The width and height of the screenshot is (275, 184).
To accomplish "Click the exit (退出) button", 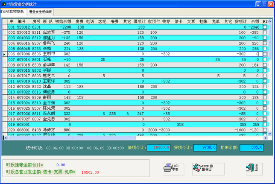I will [x=252, y=168].
